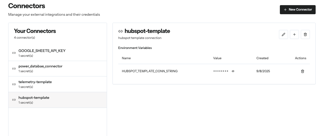Click the 9/8/2025 created date

263,71
